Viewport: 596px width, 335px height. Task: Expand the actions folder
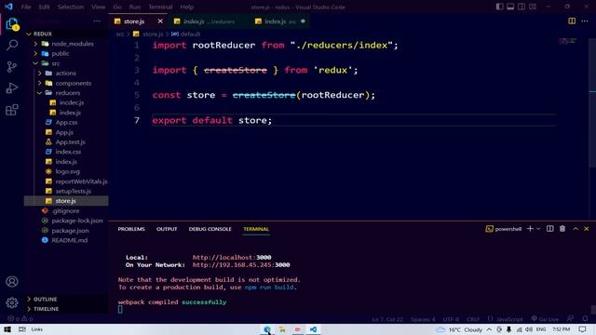[39, 73]
